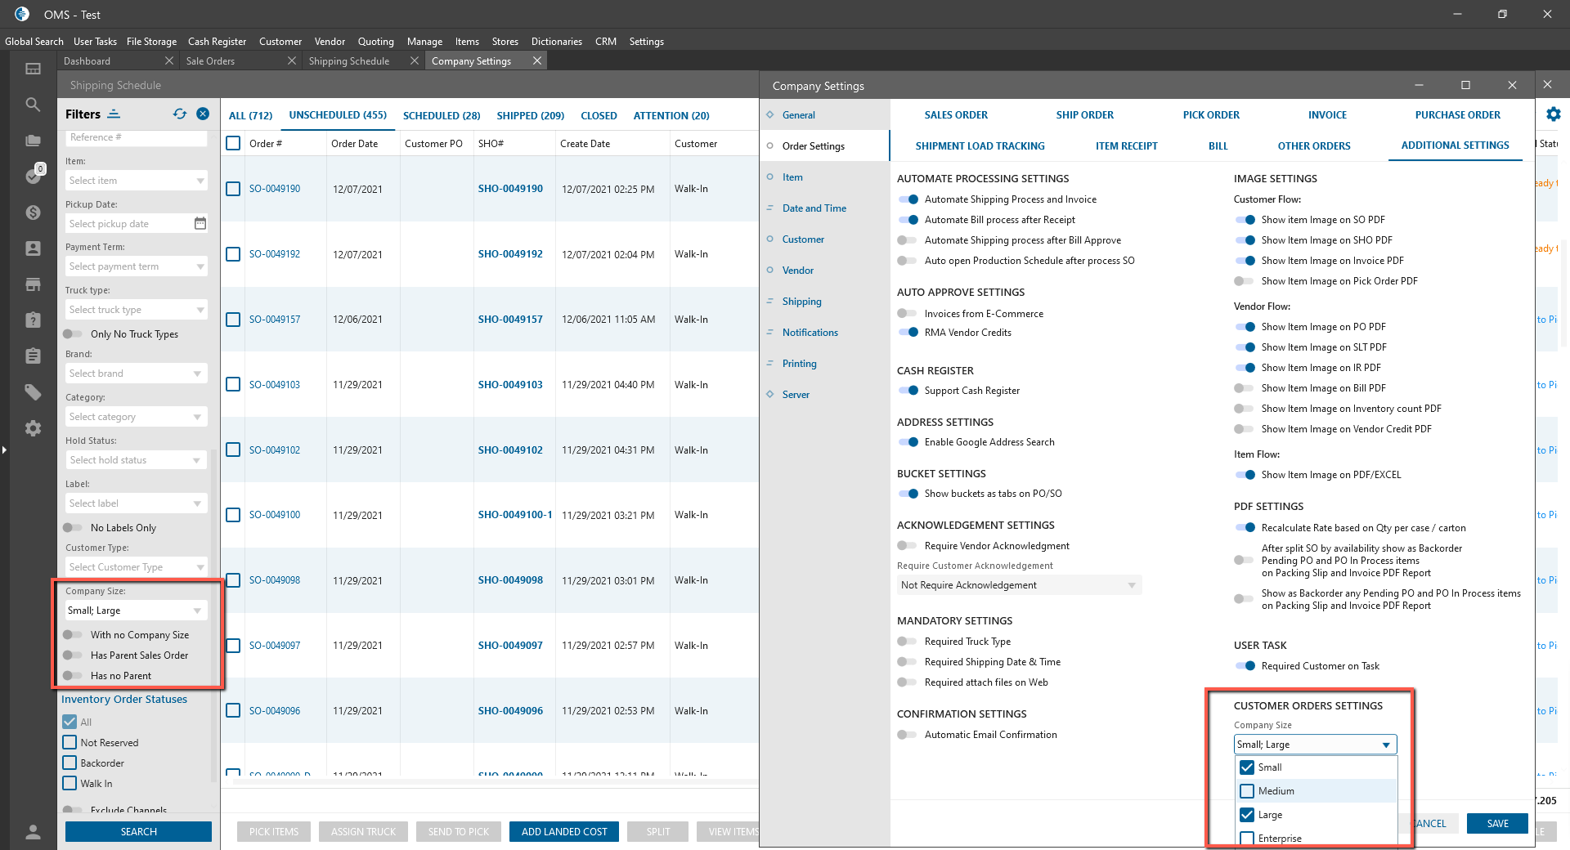Open the pickup date calendar icon
Image resolution: width=1570 pixels, height=850 pixels.
[x=200, y=224]
